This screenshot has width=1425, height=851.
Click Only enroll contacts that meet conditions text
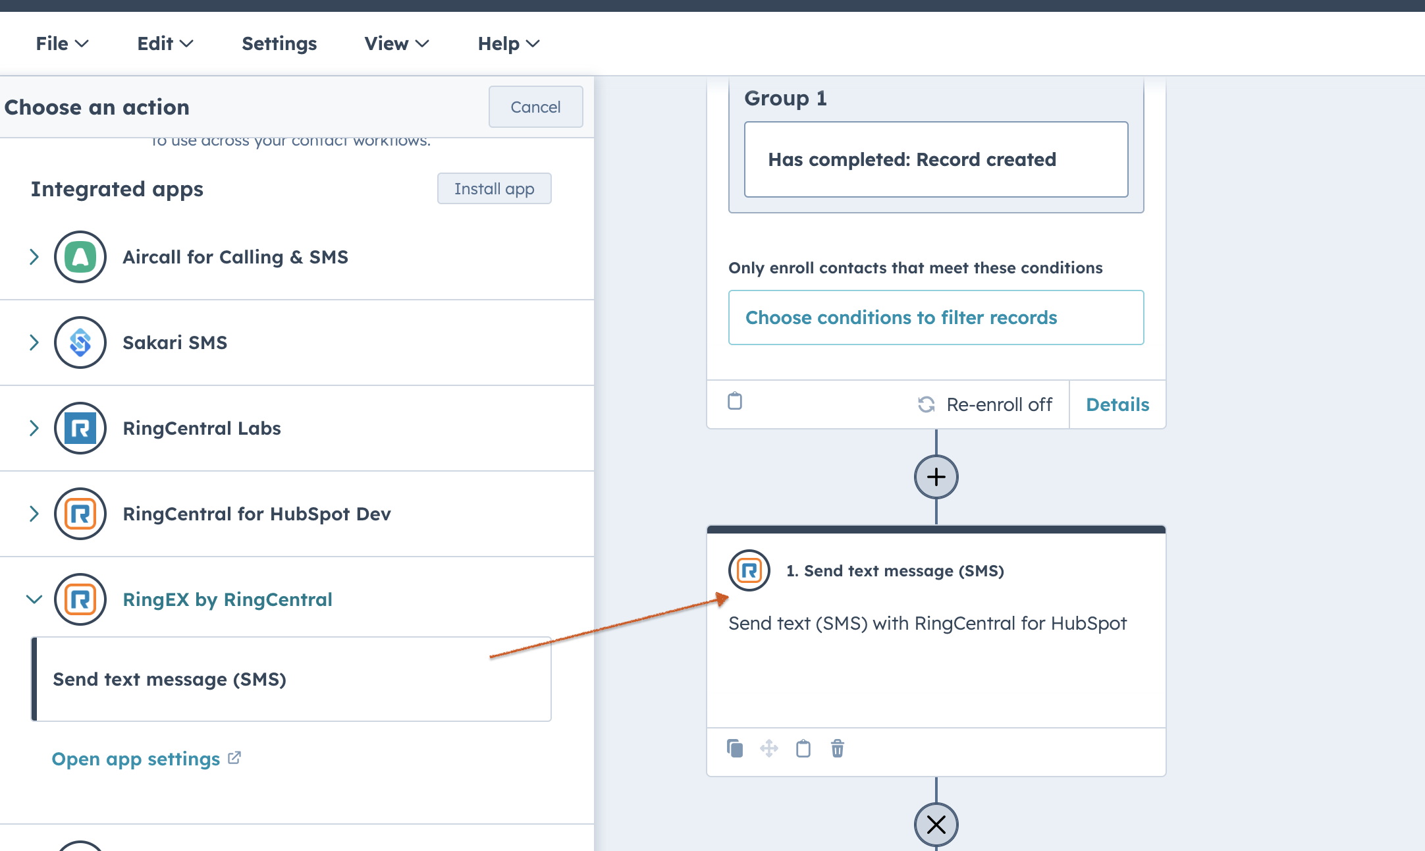[x=915, y=268]
